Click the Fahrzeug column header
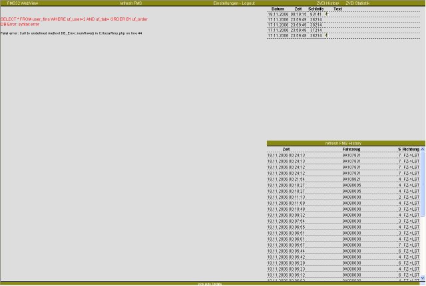 (x=351, y=149)
